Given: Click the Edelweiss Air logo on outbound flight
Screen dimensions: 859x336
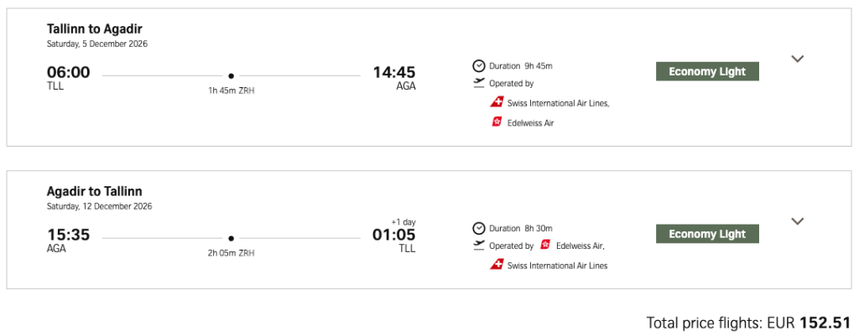Looking at the screenshot, I should coord(497,122).
